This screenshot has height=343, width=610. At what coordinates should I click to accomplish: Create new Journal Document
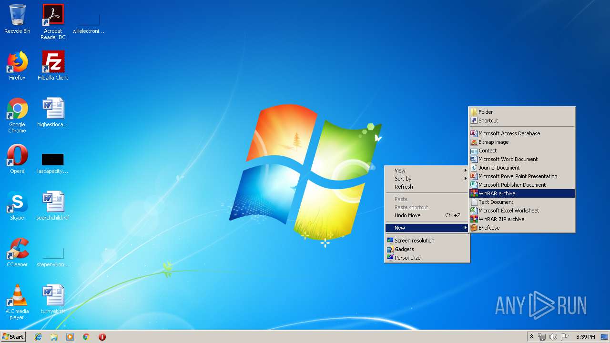coord(522,168)
